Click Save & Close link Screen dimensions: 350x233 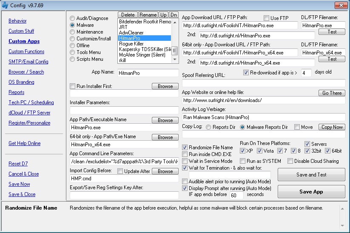point(22,194)
